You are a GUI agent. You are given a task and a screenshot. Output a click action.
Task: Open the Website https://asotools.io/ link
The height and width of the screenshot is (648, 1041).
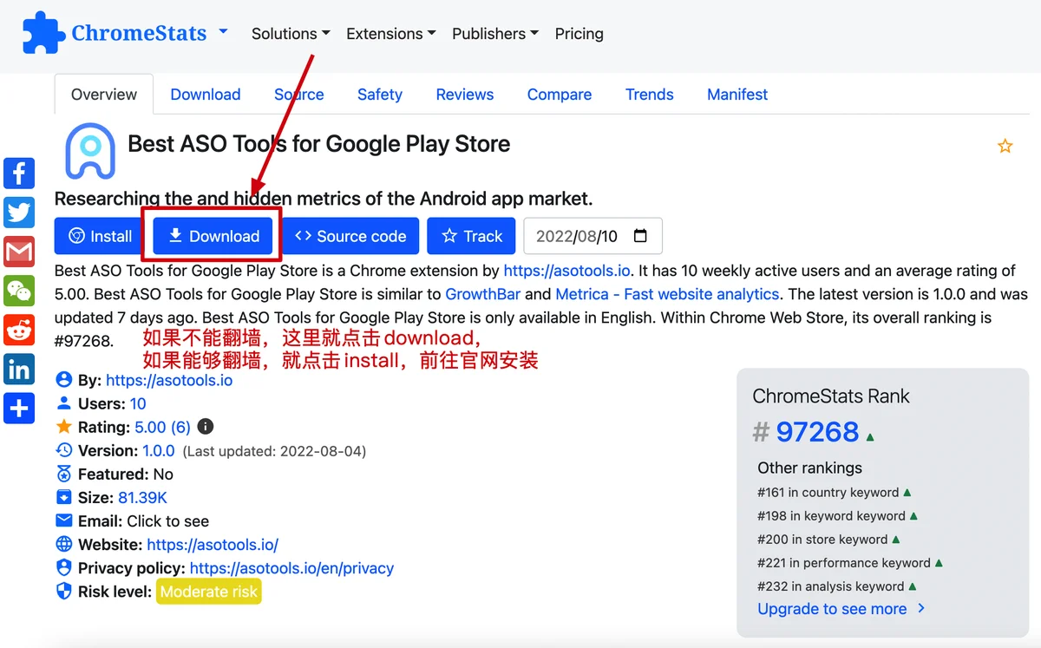click(213, 545)
